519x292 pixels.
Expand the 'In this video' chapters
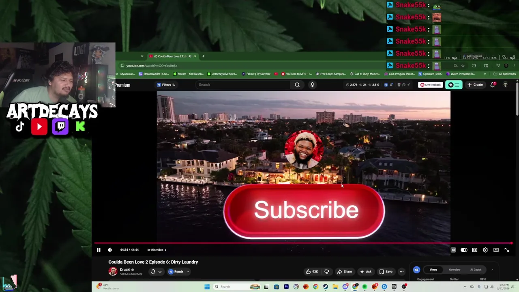click(157, 250)
